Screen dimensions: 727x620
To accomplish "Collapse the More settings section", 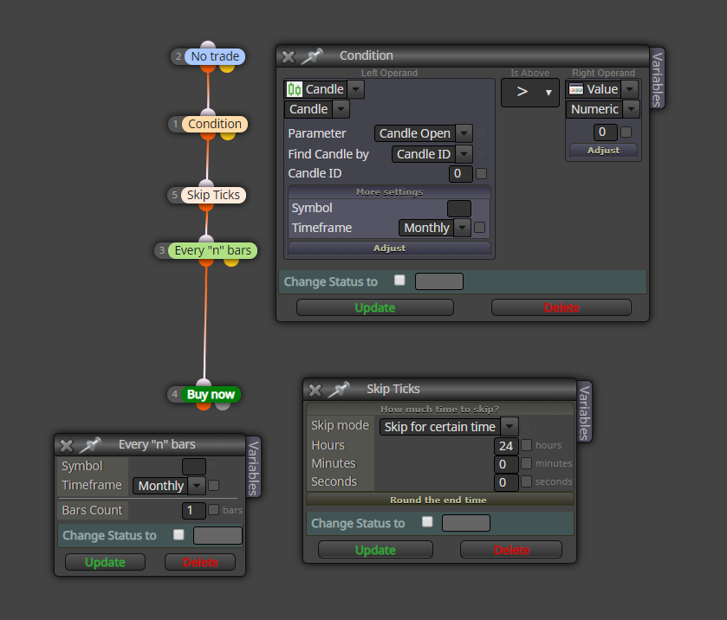I will (389, 192).
